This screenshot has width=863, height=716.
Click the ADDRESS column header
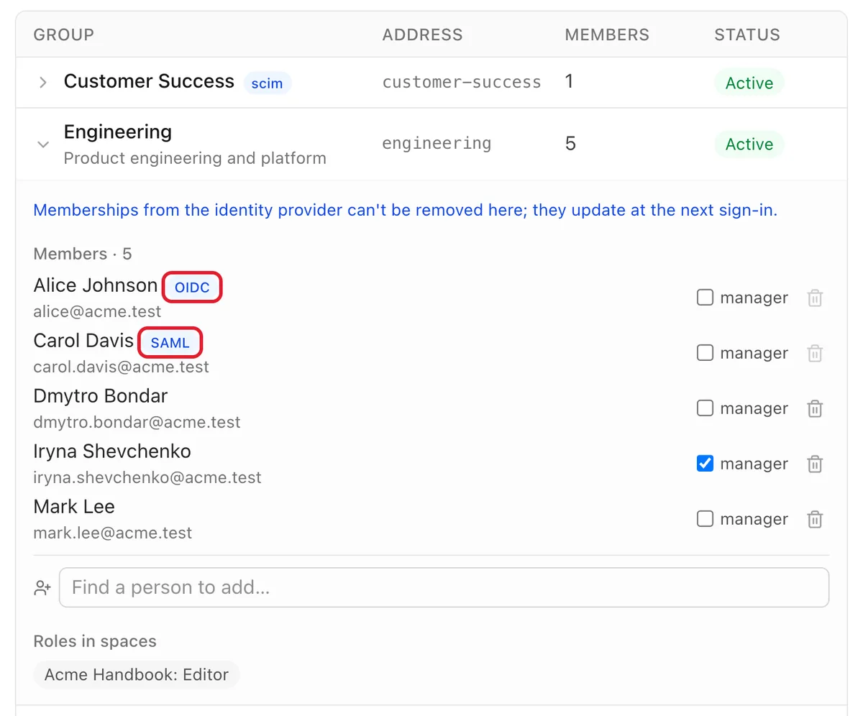(423, 35)
